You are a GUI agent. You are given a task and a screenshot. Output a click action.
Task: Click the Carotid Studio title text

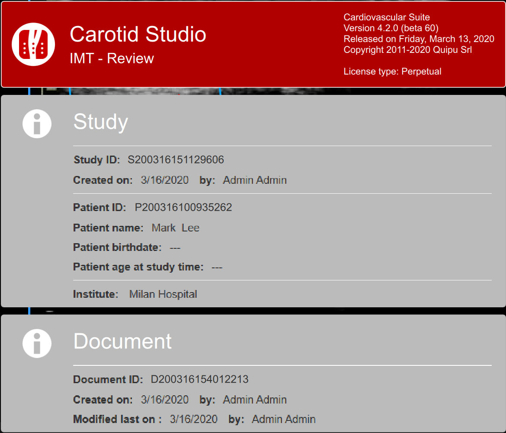tap(138, 34)
